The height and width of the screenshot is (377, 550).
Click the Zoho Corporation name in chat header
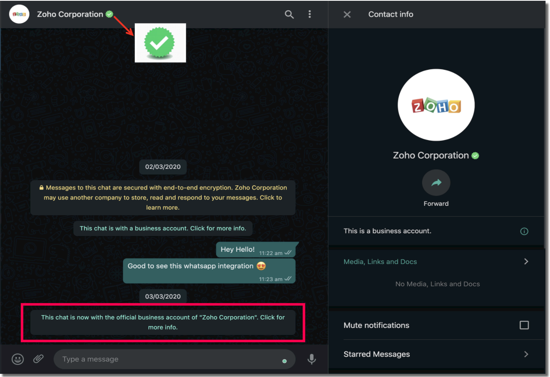tap(70, 14)
